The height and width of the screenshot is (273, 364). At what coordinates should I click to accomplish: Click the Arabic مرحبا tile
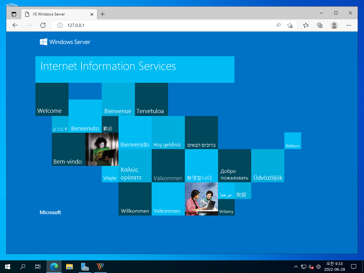[x=226, y=191]
